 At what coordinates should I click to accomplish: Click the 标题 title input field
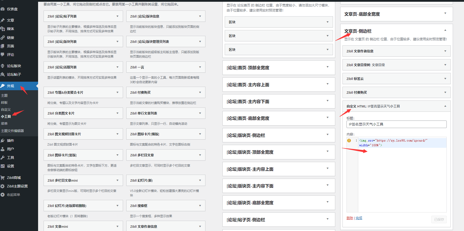pyautogui.click(x=396, y=124)
